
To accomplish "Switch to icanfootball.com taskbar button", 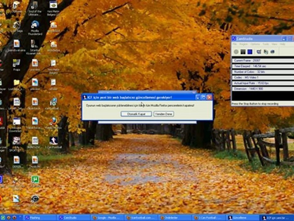I will pyautogui.click(x=141, y=218).
